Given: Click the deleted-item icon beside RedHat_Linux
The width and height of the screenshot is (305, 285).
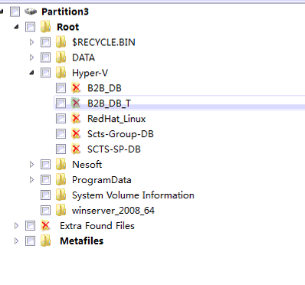Looking at the screenshot, I should coord(76,119).
